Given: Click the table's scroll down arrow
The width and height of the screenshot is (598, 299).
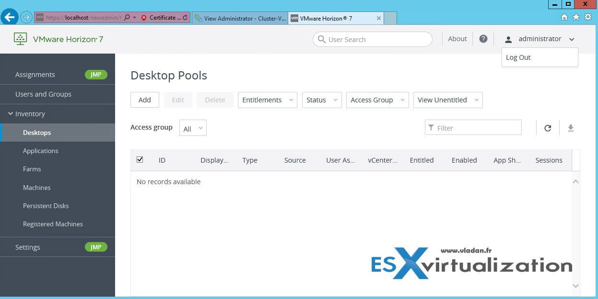Looking at the screenshot, I should point(576,286).
